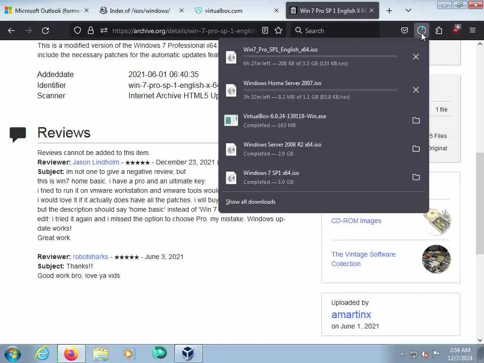Click the network tray icon

(x=413, y=354)
